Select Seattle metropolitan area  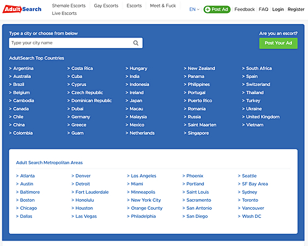pos(249,176)
